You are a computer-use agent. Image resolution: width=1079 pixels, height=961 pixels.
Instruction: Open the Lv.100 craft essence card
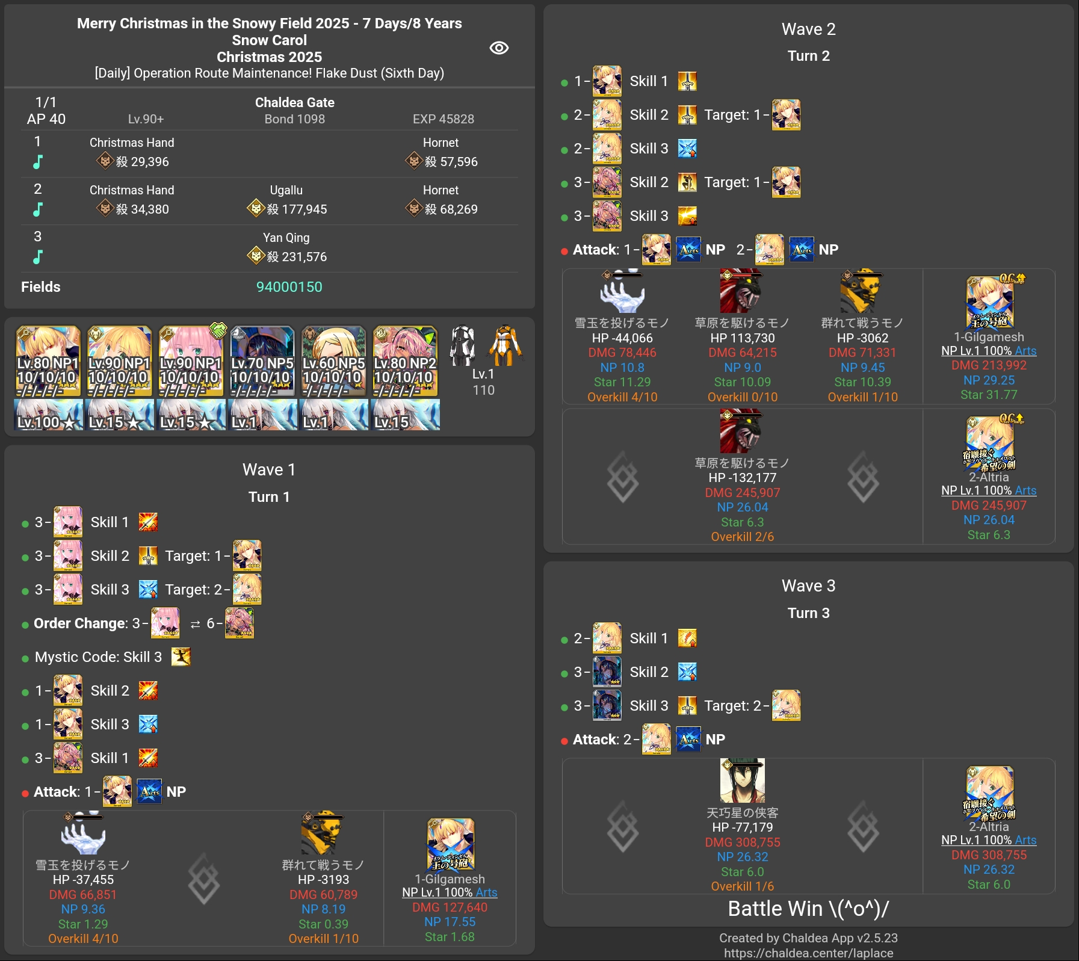pyautogui.click(x=48, y=414)
